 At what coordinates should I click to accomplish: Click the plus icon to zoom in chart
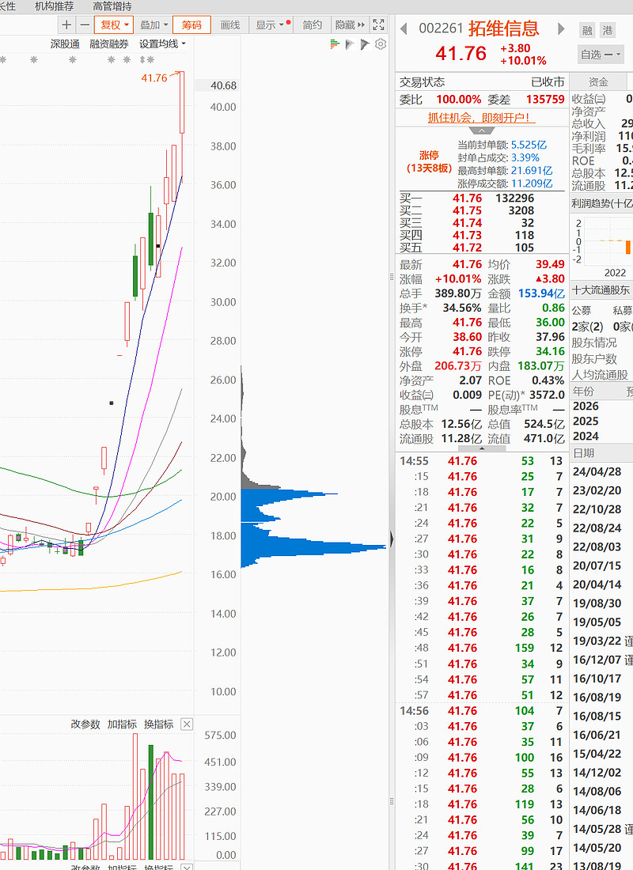(66, 25)
